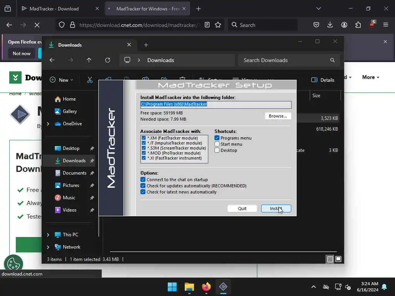Open cookie preferences icon on page
The width and height of the screenshot is (395, 296).
point(14,263)
